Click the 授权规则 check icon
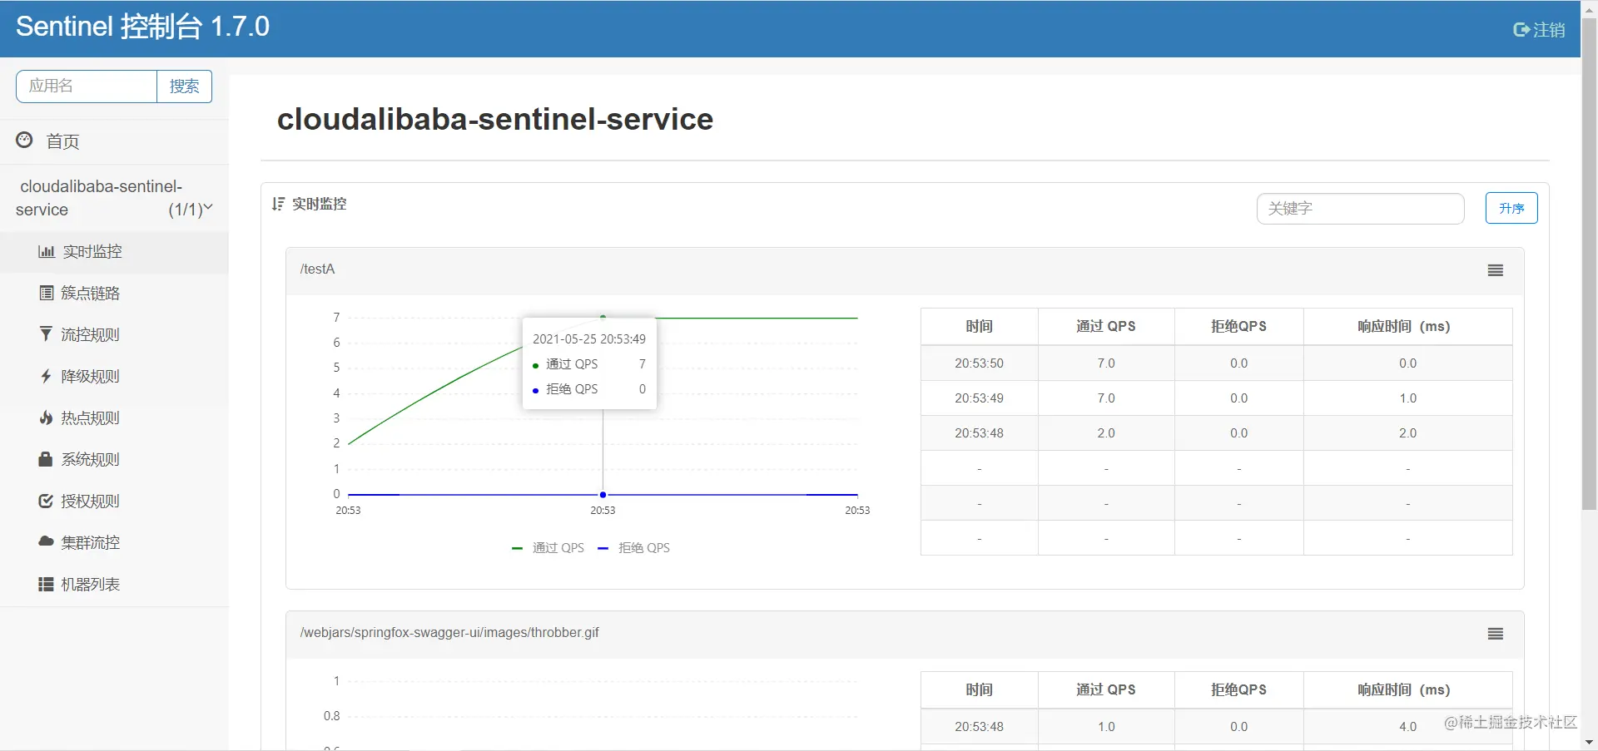This screenshot has height=751, width=1598. pos(46,501)
